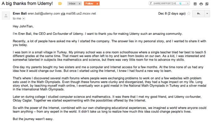Click the Inbox label tag
This screenshot has height=122, width=213.
pos(72,3)
